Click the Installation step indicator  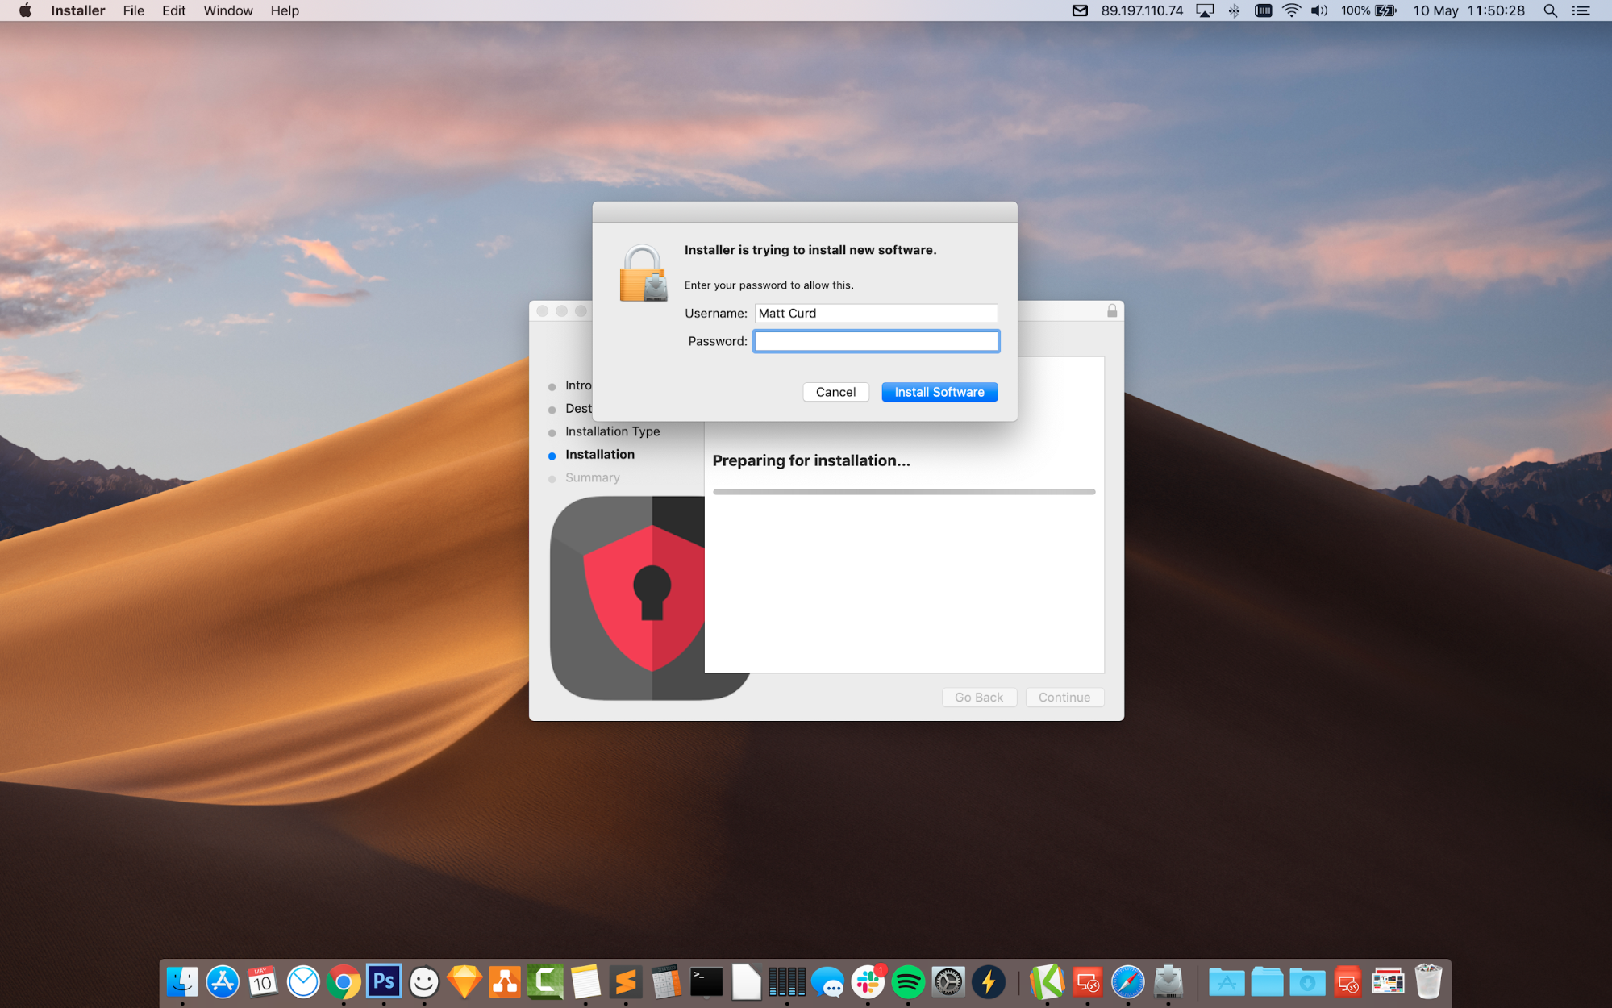click(x=601, y=454)
